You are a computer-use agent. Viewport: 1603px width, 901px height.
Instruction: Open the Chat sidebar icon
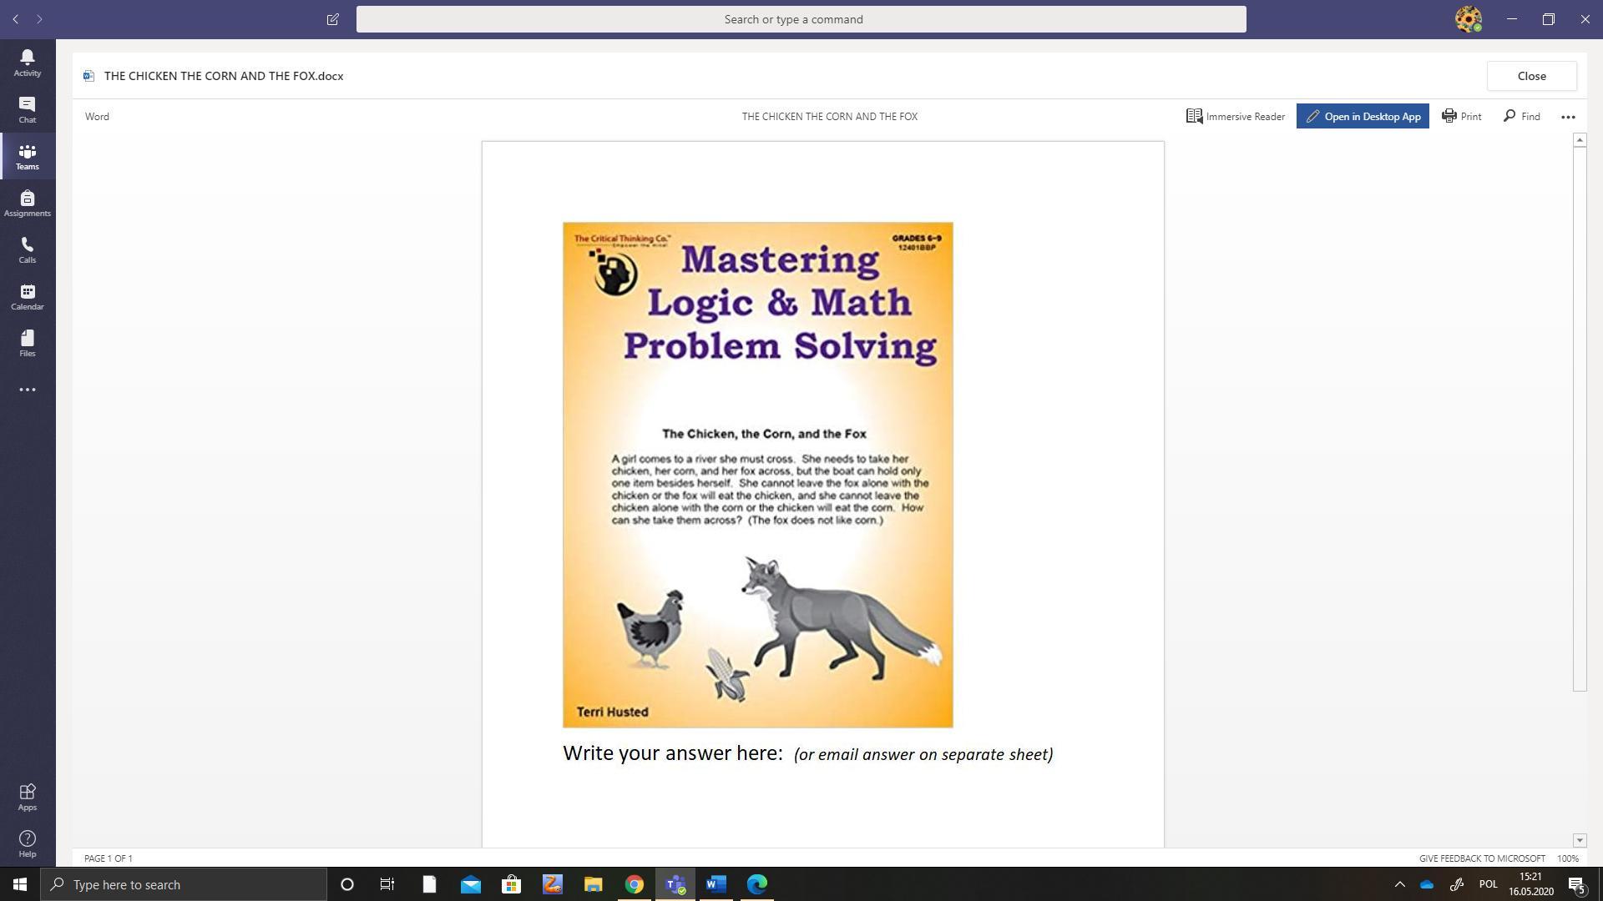pos(27,108)
